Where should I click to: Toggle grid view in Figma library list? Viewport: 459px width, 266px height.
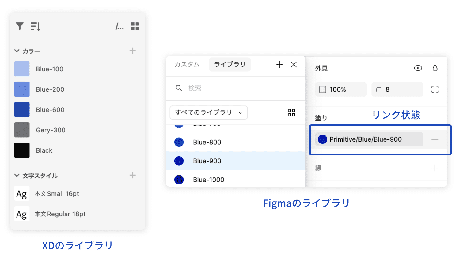(x=291, y=112)
